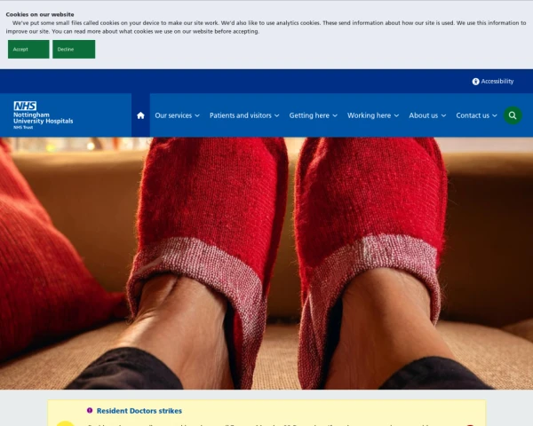
Task: Expand the Patients and visitors chevron
Action: click(277, 115)
